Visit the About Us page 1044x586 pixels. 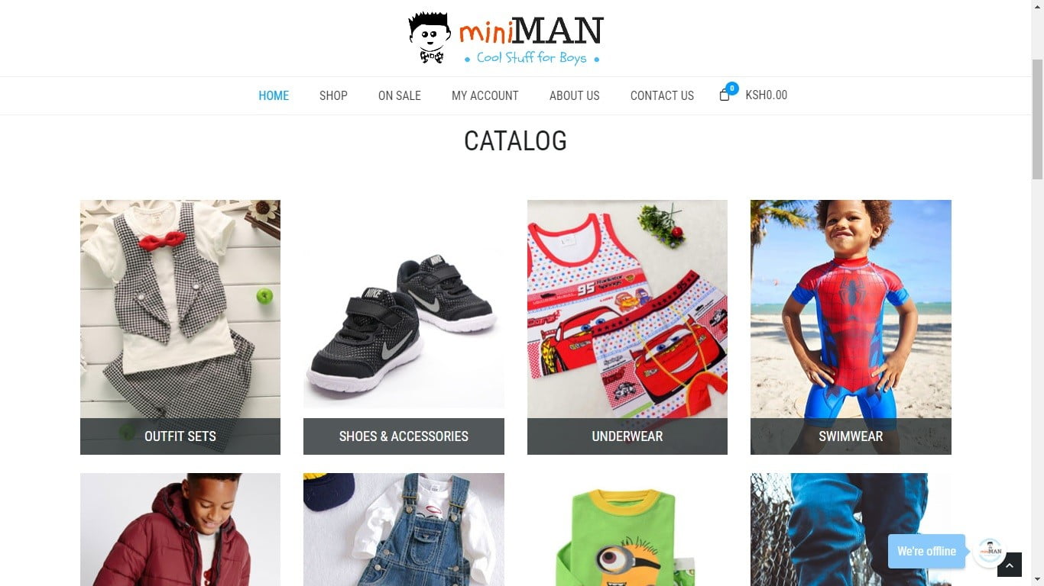click(575, 95)
